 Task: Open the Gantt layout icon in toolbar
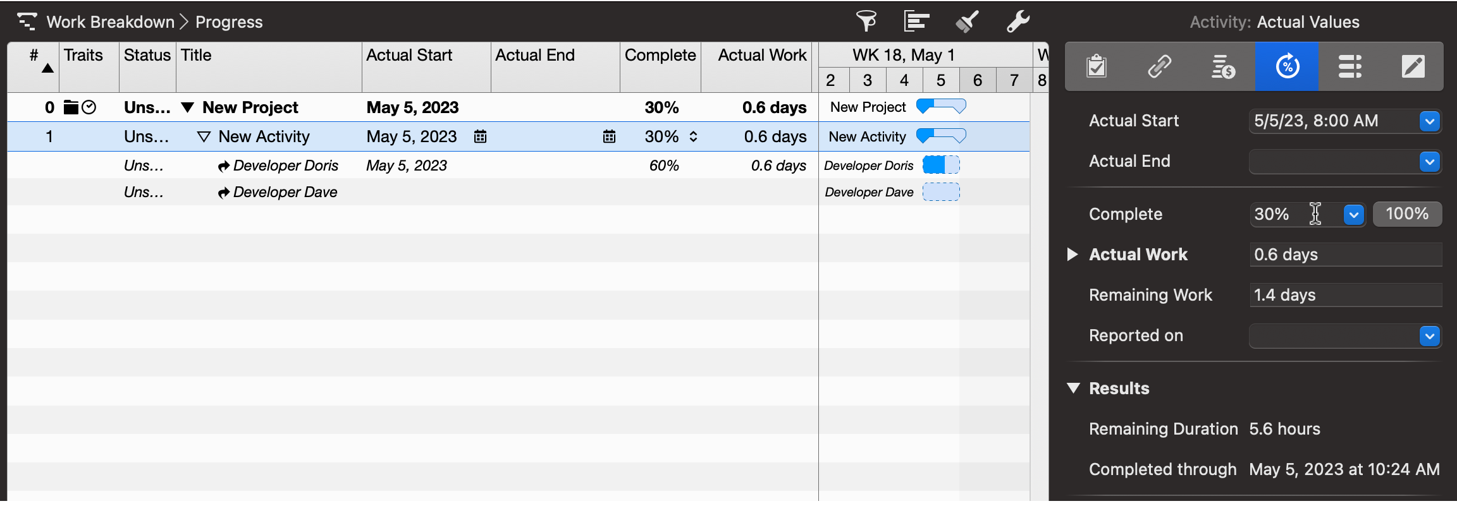[916, 21]
